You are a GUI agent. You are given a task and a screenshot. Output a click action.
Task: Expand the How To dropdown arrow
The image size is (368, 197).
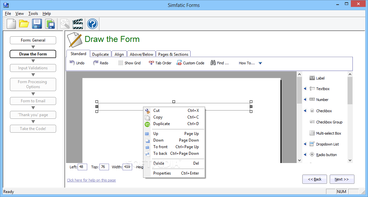(x=260, y=63)
